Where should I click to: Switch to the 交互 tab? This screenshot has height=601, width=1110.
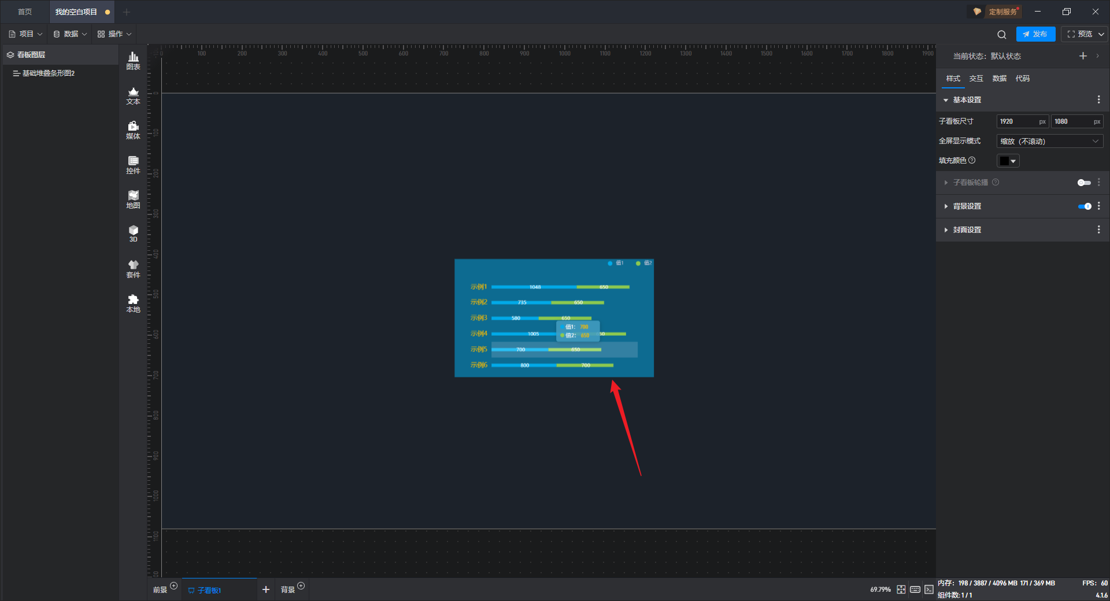pyautogui.click(x=976, y=79)
